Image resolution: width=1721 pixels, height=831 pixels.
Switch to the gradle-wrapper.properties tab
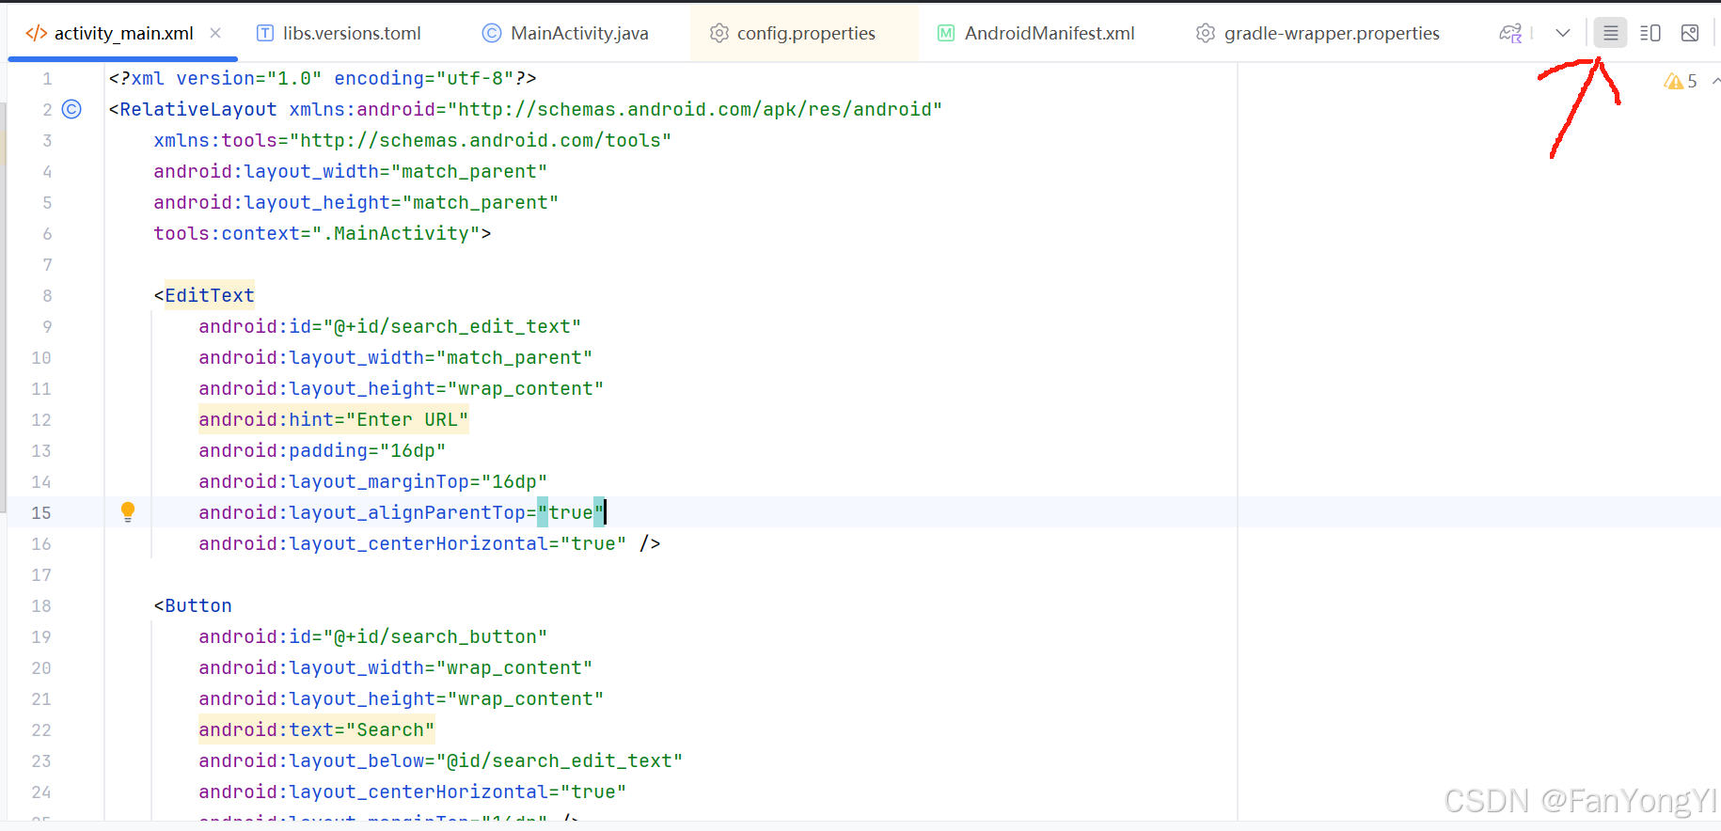click(1318, 34)
